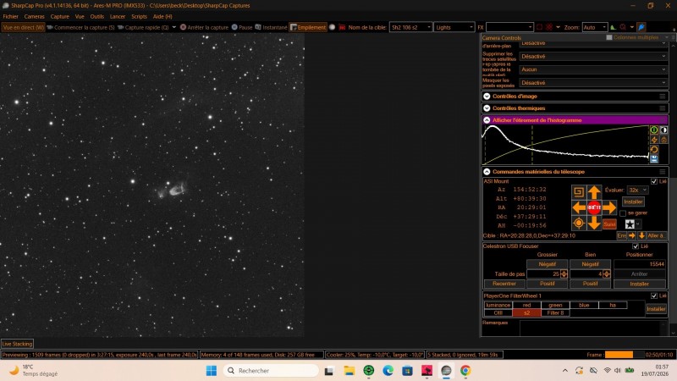Viewport: 677px width, 381px height.
Task: Click the focuser position field showing 15544
Action: [x=639, y=264]
